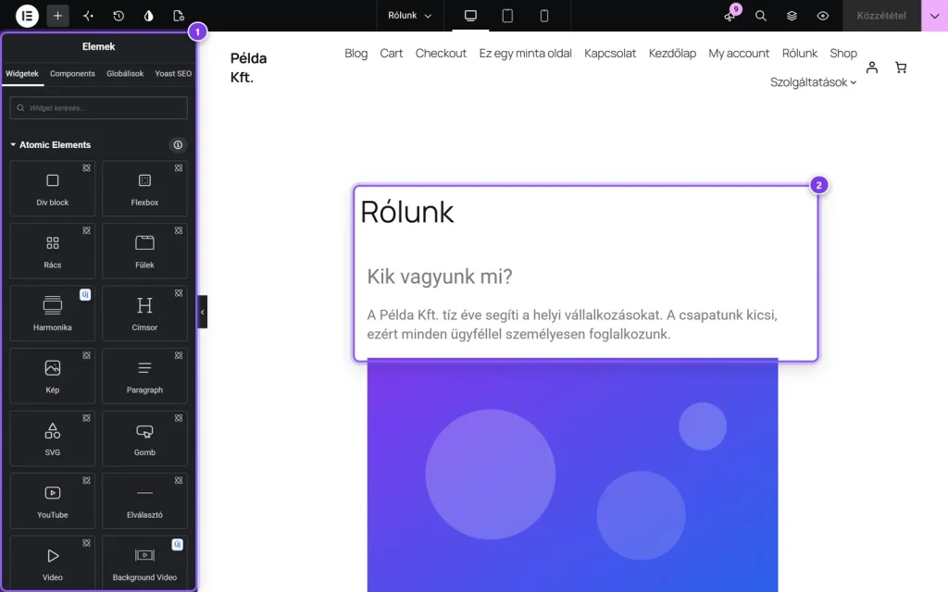
Task: Open the Elementor logo menu
Action: click(27, 16)
